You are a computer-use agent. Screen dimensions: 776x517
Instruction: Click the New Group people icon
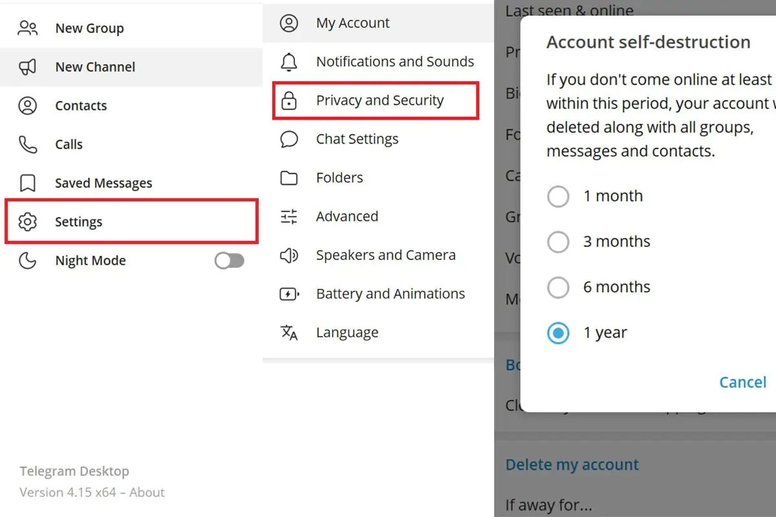click(x=28, y=28)
